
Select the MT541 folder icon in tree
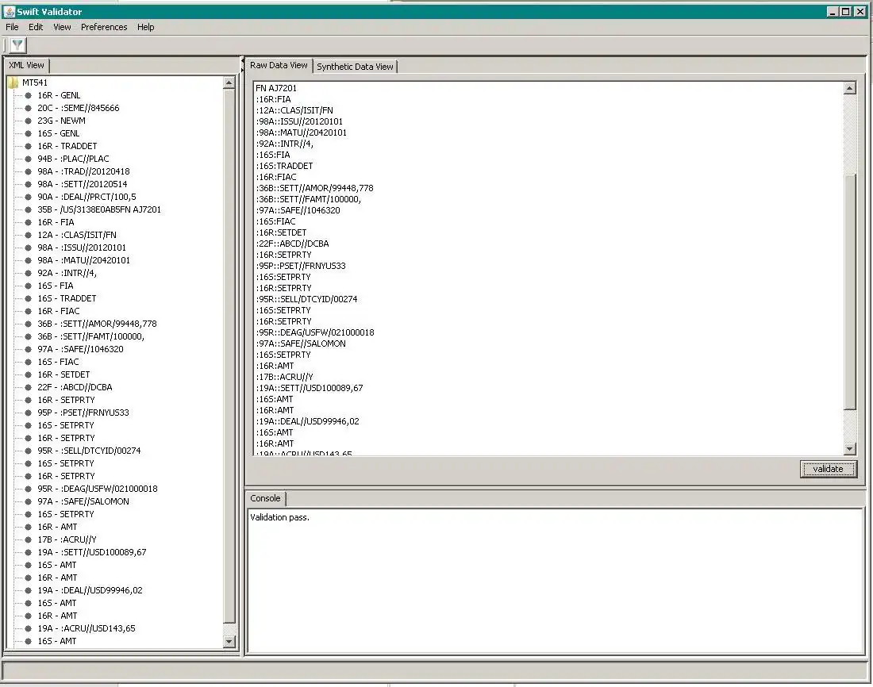[13, 83]
